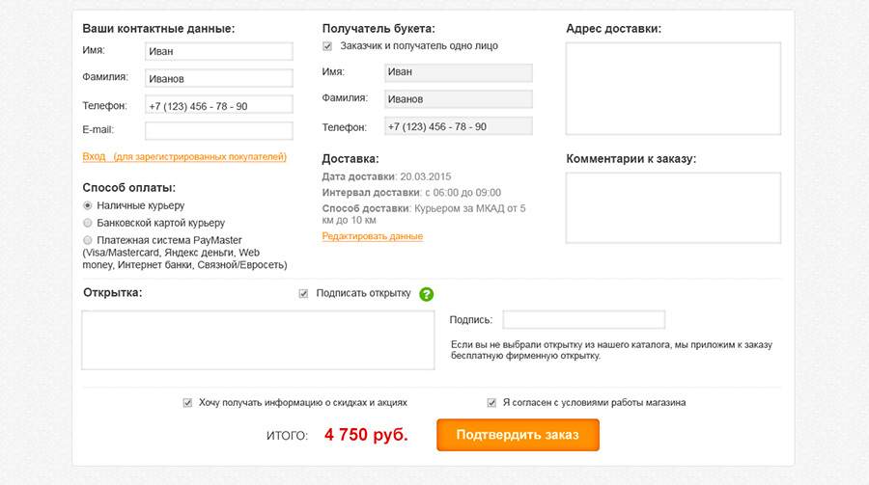Select 'Наличные курьеру' payment option

(88, 205)
